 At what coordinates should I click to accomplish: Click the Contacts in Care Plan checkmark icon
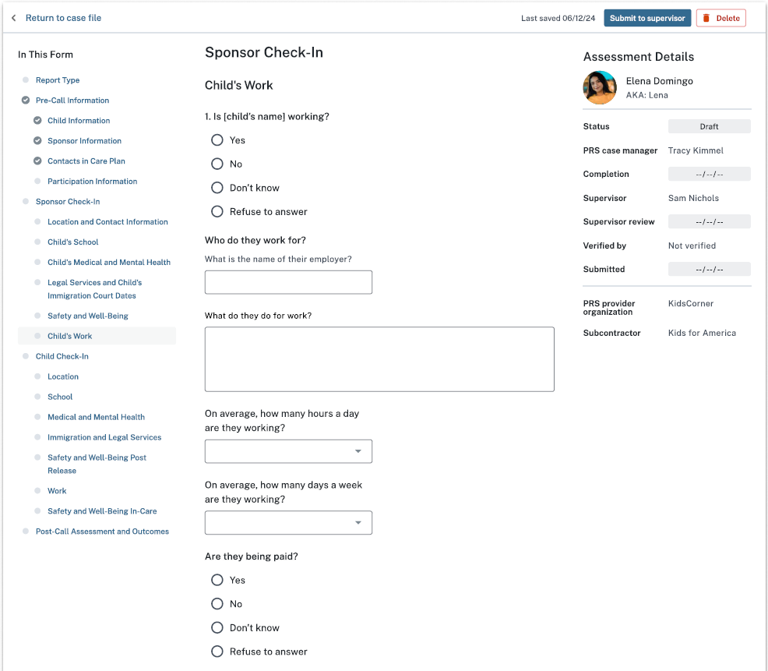37,161
